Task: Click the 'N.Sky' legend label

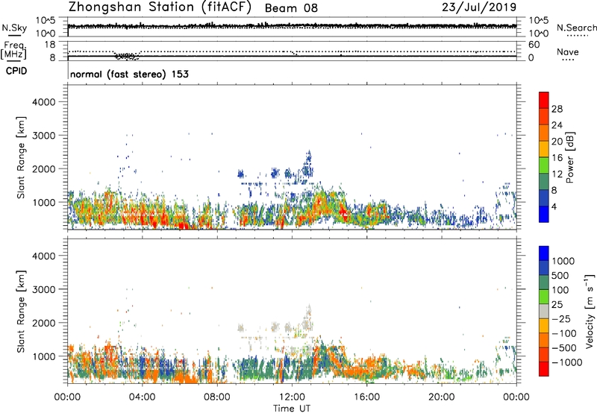Action: point(14,28)
